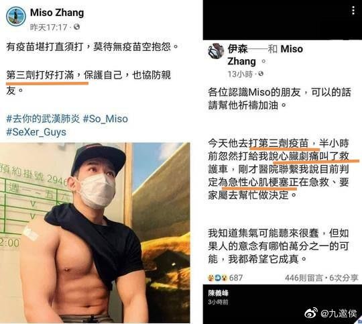Viewport: 362px width, 324px height.
Task: Open the #So_Miso hashtag
Action: tap(105, 119)
